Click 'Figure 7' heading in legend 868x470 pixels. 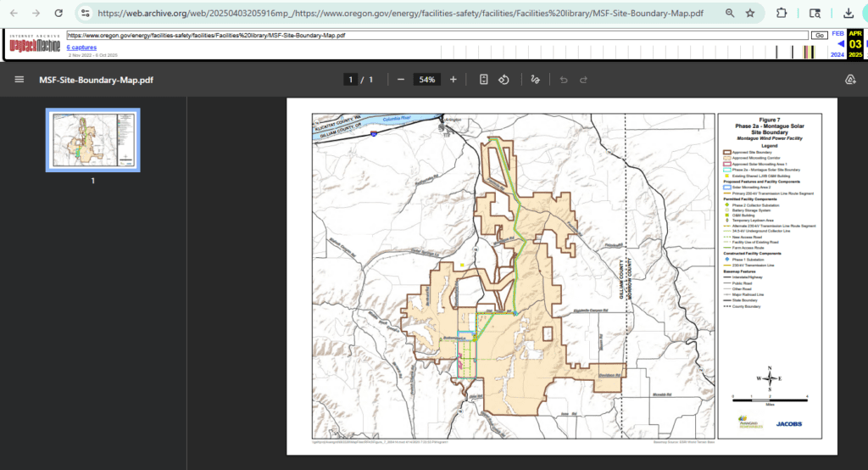point(770,120)
